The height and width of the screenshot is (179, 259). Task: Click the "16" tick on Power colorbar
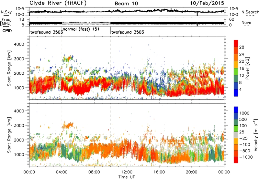point(242,68)
